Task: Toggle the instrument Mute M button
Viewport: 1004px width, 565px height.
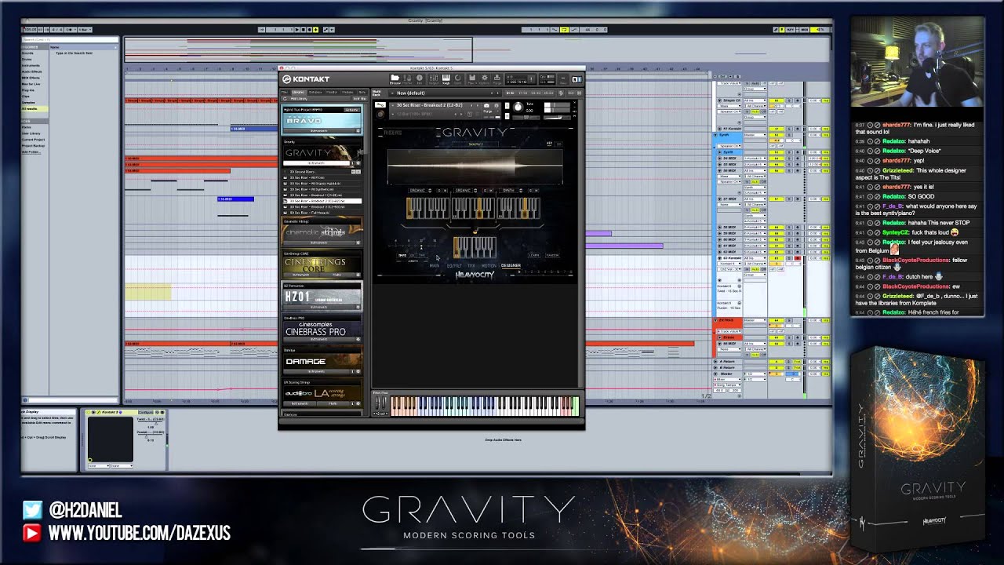Action: tap(507, 116)
